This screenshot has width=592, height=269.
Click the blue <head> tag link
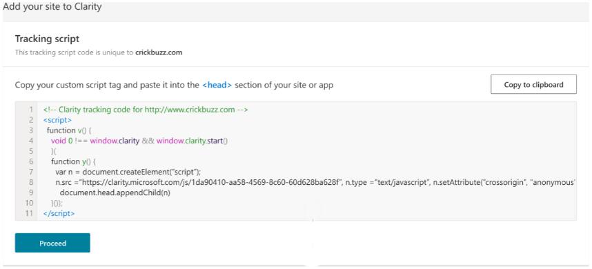217,85
